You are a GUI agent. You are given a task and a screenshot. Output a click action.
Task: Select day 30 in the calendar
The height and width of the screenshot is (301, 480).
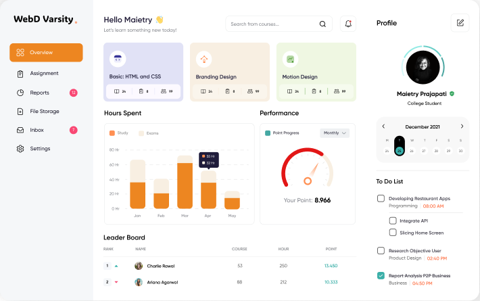[460, 151]
